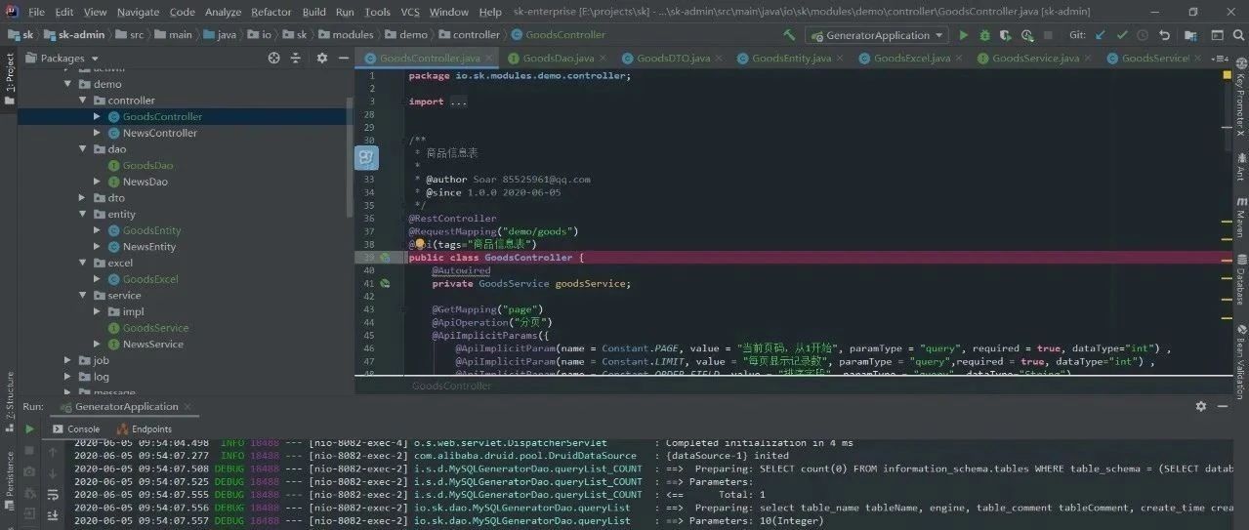Viewport: 1249px width, 530px height.
Task: Open the Database side tool window
Action: click(1240, 281)
